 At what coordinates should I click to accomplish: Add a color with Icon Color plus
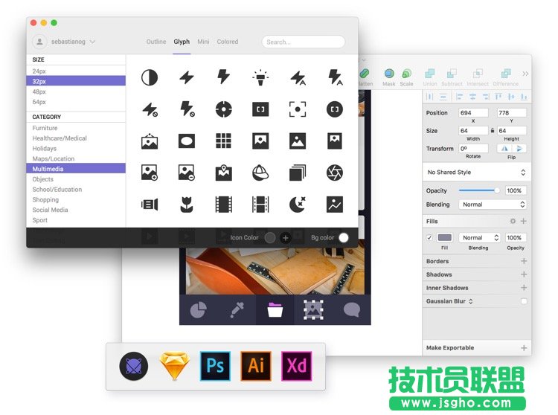point(286,237)
